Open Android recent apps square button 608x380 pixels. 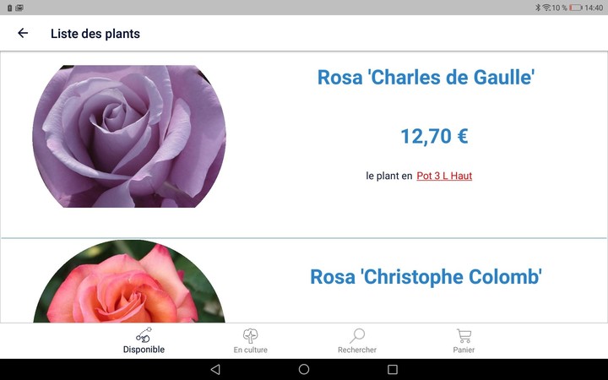(x=393, y=370)
